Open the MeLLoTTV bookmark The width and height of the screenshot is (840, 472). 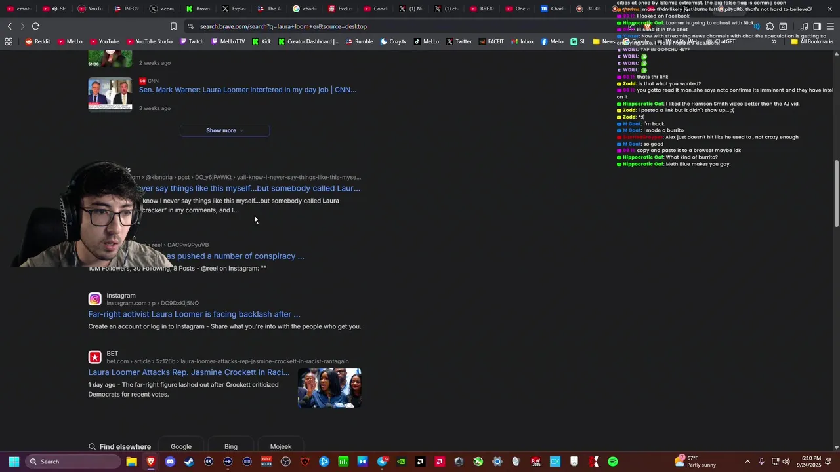tap(228, 41)
